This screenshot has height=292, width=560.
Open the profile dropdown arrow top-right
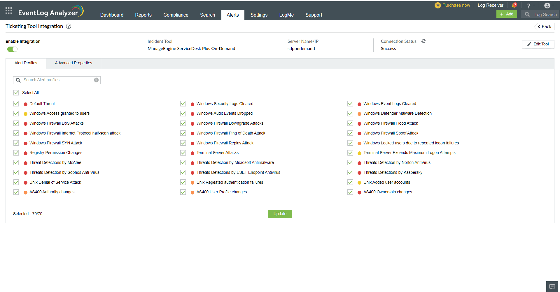click(553, 5)
